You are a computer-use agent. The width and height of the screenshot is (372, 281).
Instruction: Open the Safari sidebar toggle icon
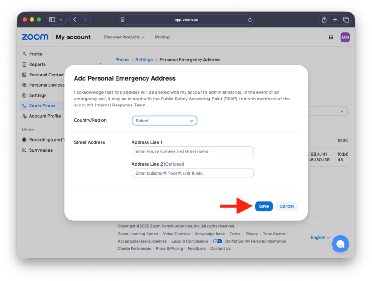coord(52,20)
